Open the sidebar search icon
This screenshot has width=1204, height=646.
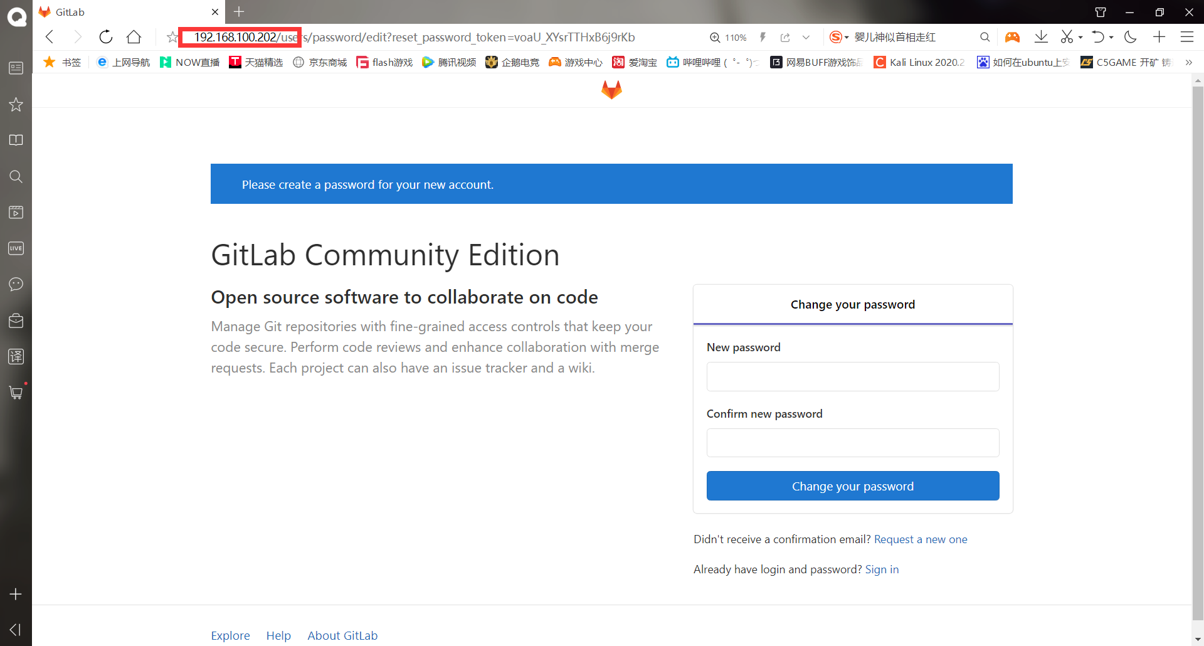16,176
